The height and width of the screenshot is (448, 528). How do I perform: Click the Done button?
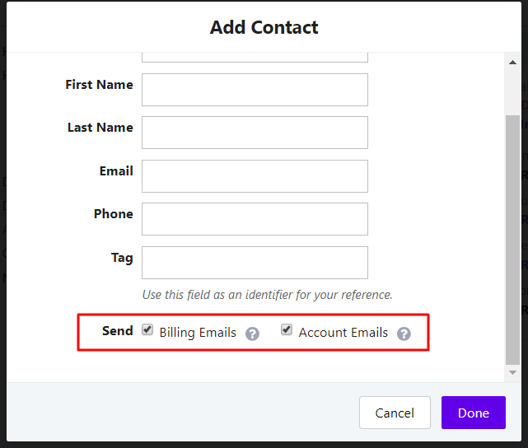click(x=474, y=413)
